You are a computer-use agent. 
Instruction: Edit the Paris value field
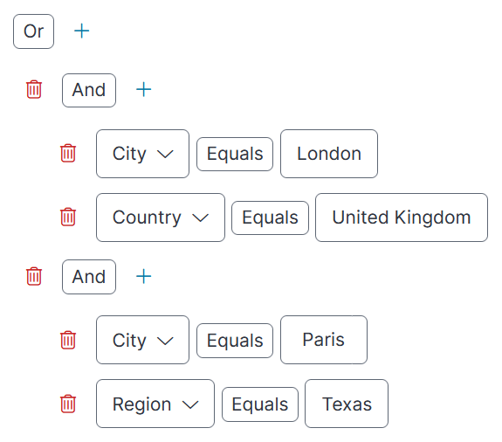point(324,340)
